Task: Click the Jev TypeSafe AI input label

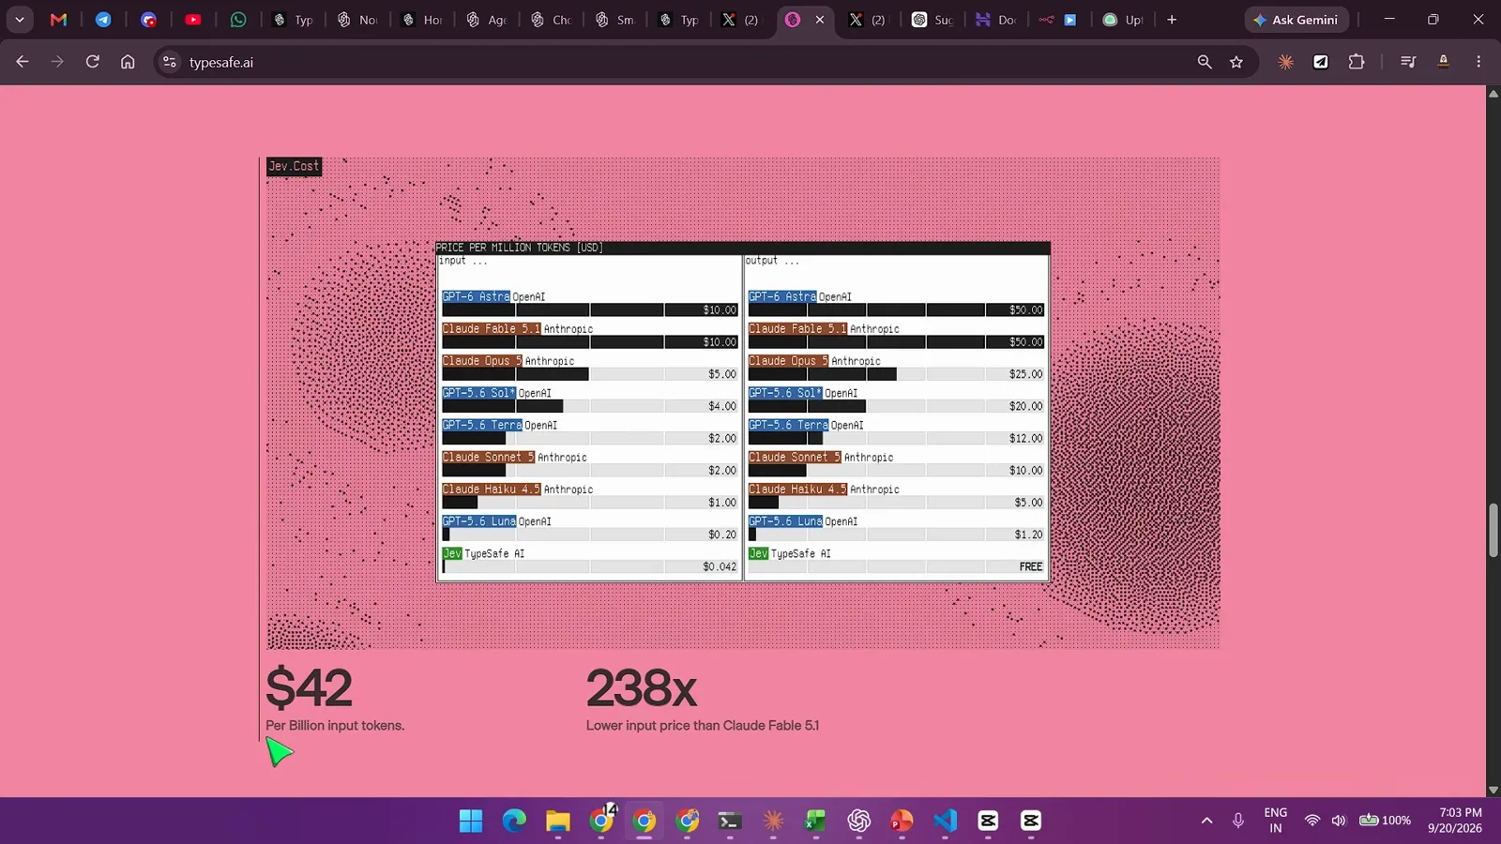Action: [483, 553]
